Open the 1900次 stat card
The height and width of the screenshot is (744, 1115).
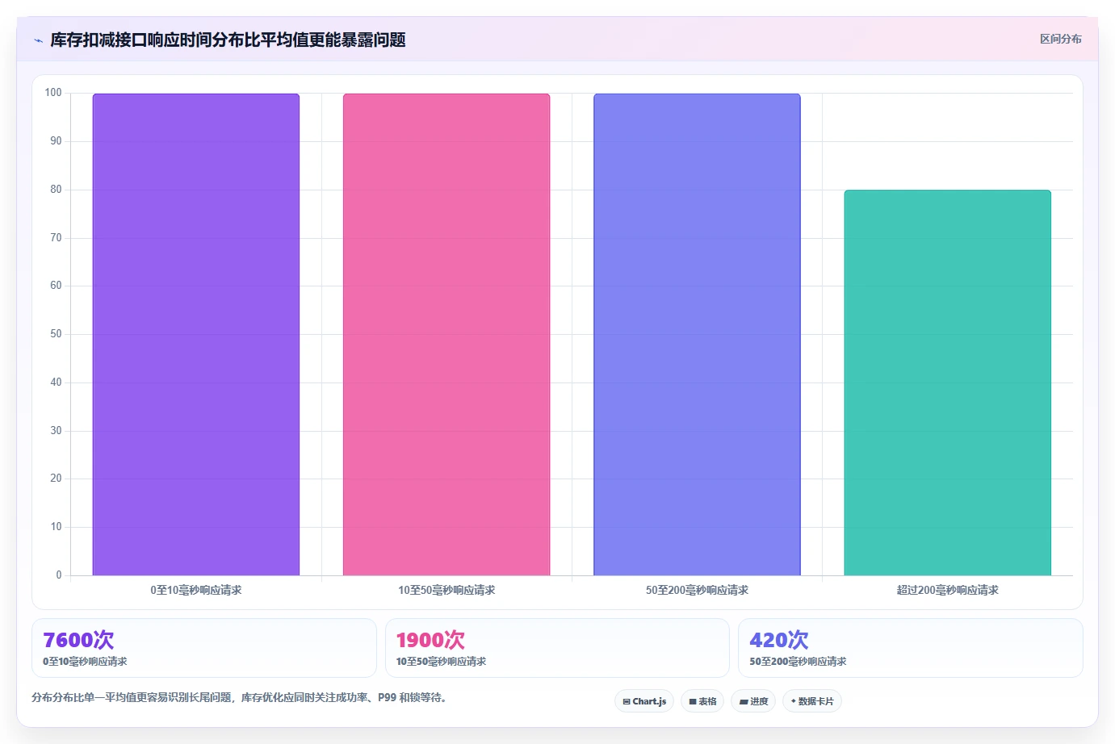[557, 648]
